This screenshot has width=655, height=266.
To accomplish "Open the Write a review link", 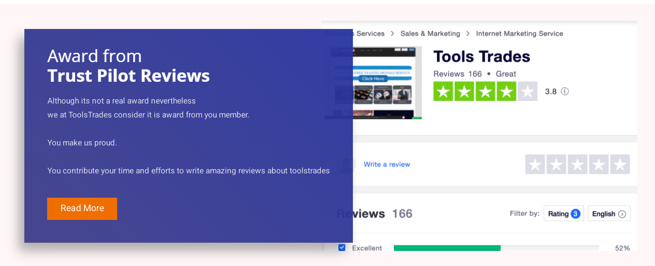I will [387, 165].
